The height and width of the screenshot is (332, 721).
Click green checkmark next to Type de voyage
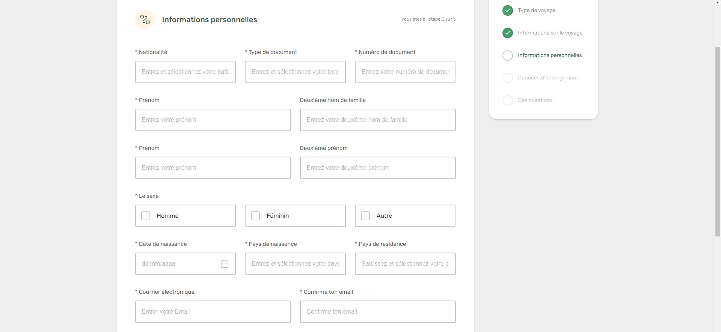(x=508, y=10)
